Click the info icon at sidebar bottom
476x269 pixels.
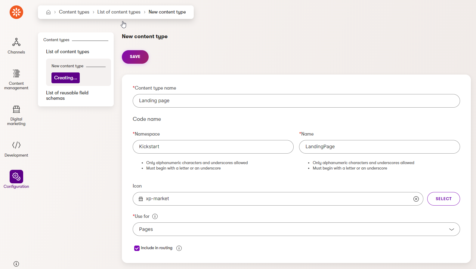16,264
